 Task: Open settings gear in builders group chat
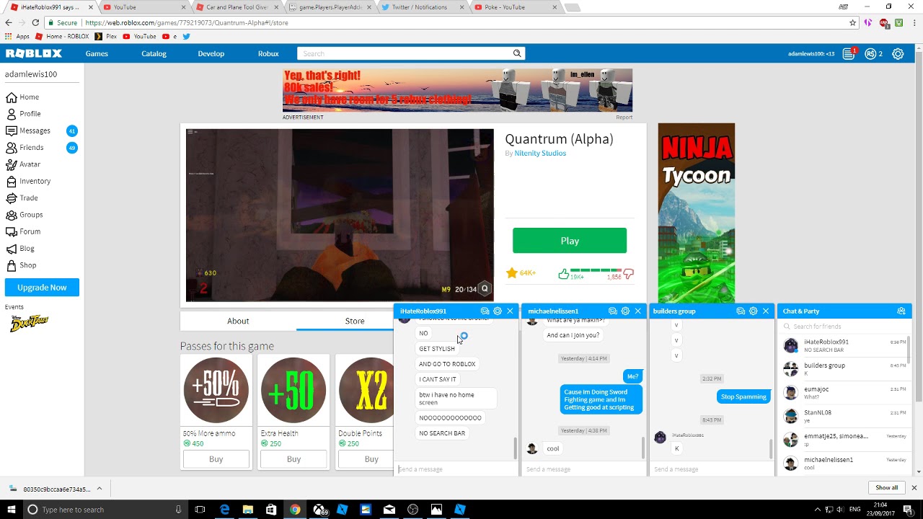tap(753, 311)
